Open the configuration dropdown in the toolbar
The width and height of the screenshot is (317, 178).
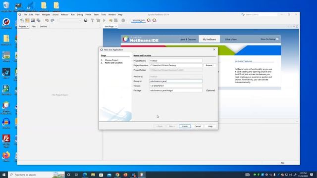tap(70, 20)
